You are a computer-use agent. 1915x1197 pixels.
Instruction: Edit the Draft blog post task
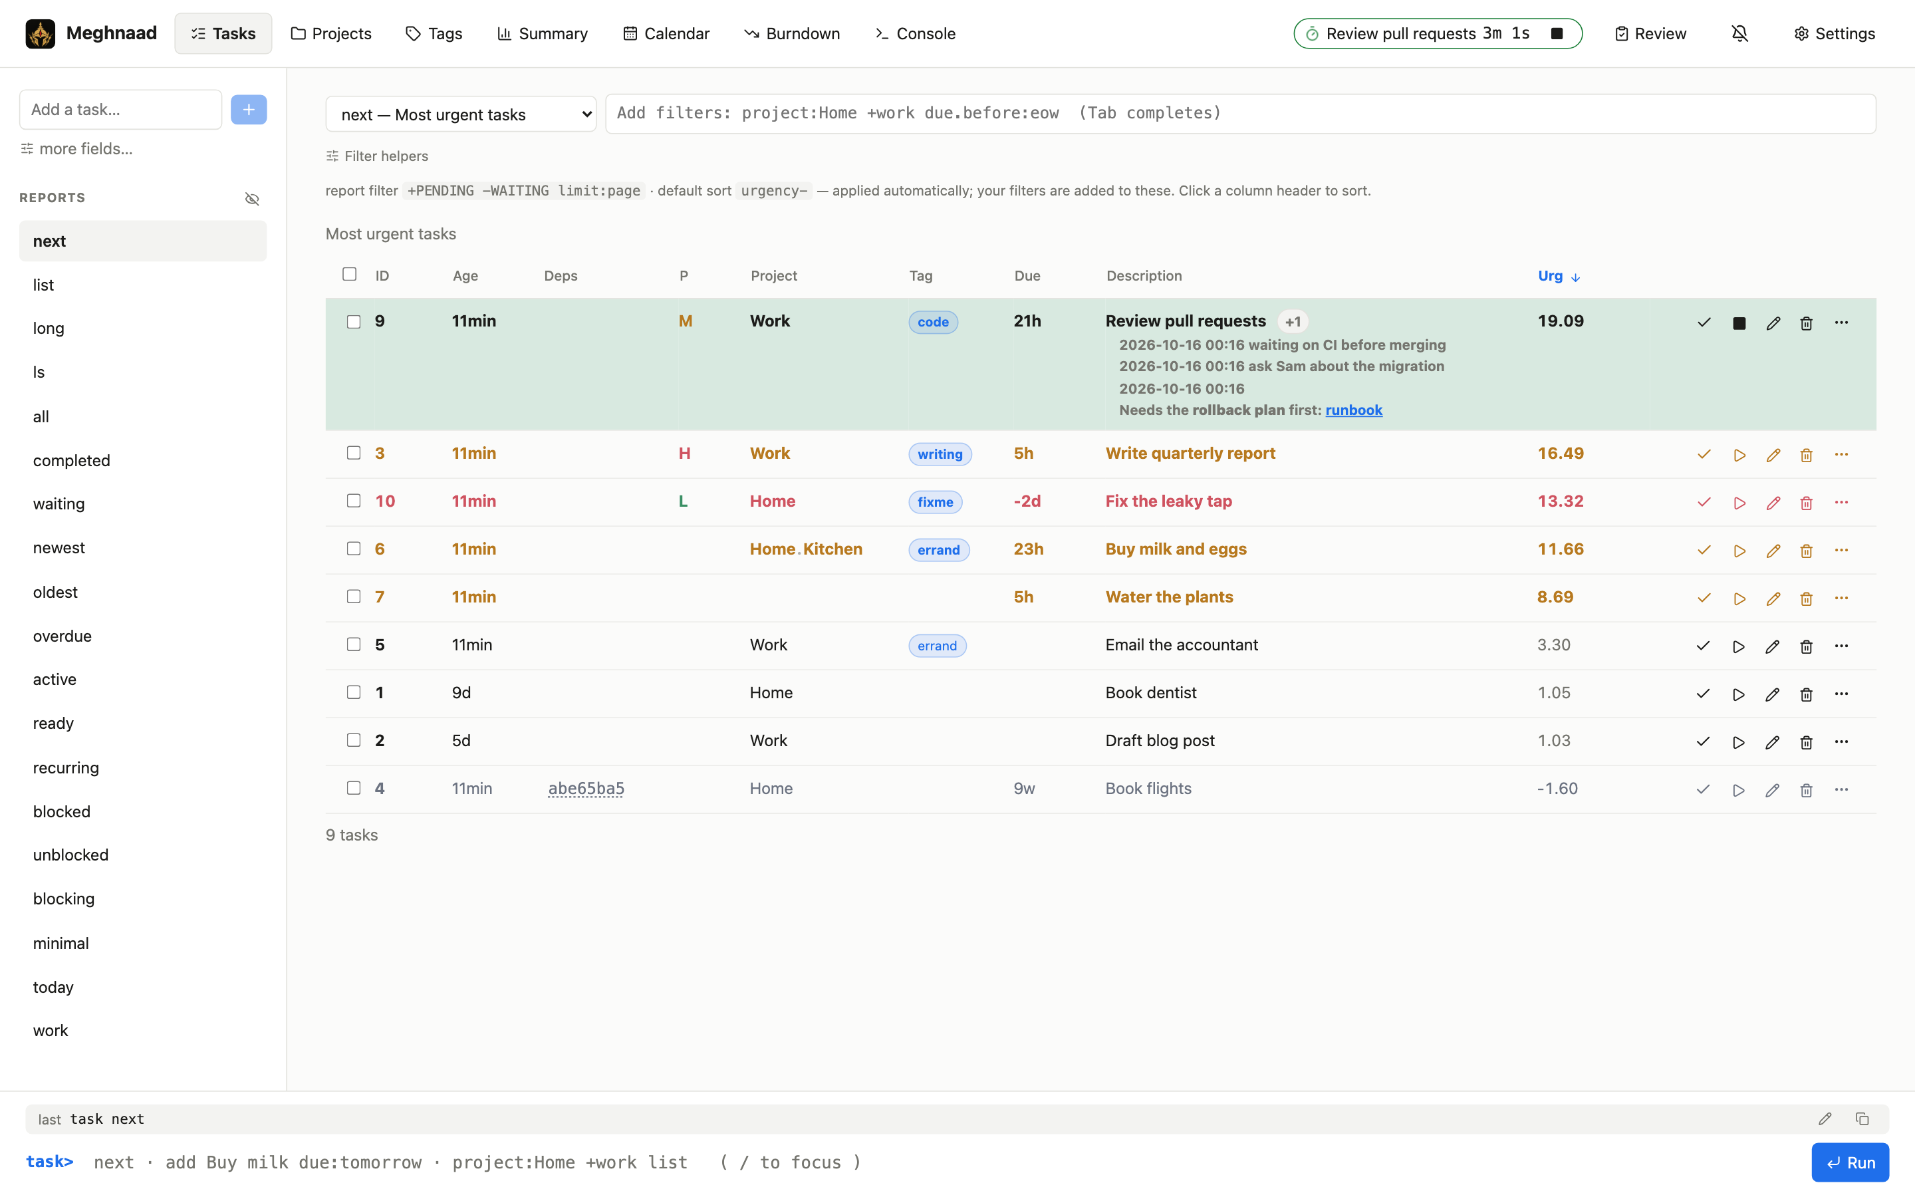1772,741
